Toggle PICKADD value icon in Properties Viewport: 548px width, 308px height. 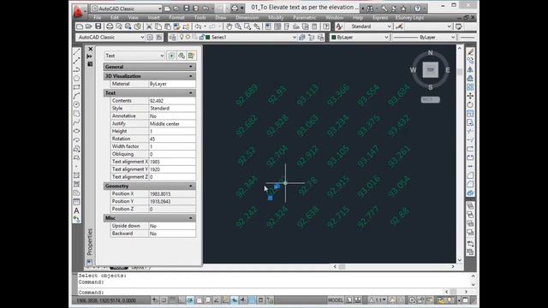[x=171, y=56]
